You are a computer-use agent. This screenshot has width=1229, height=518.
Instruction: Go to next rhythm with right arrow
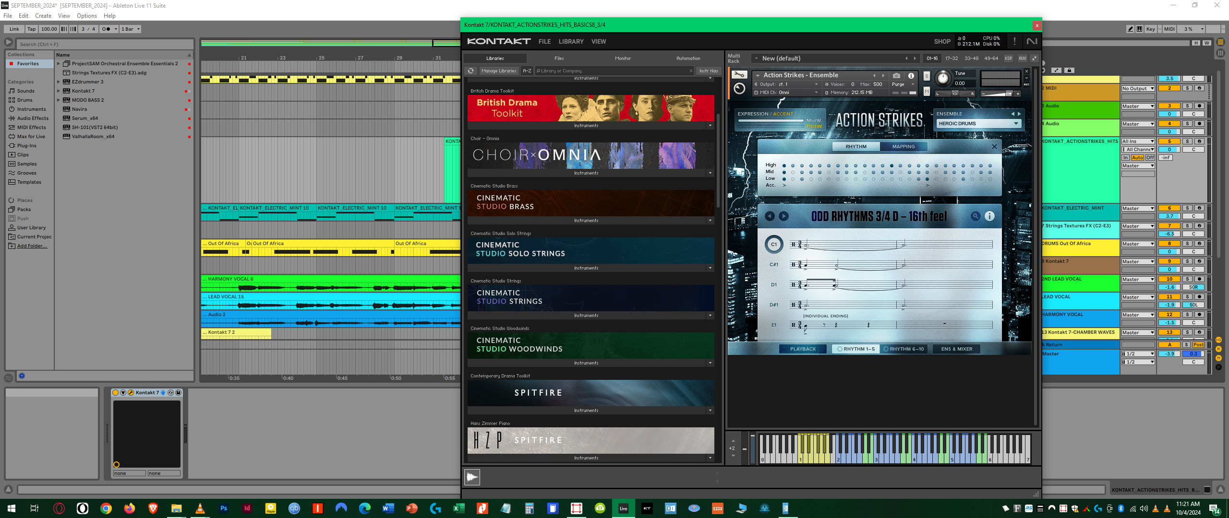pyautogui.click(x=783, y=216)
